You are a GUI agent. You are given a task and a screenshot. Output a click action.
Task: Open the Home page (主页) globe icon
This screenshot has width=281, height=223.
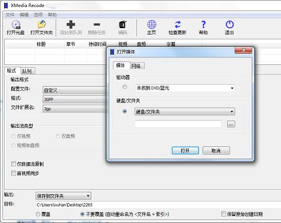pyautogui.click(x=152, y=25)
